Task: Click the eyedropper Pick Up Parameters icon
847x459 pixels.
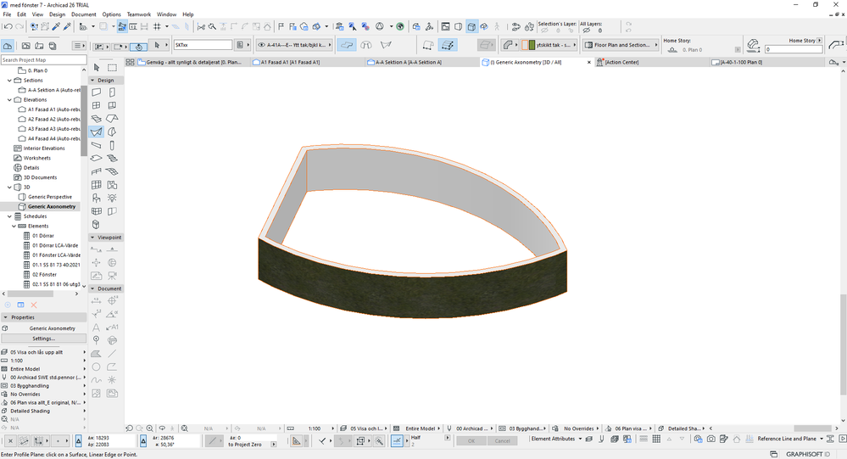Action: click(56, 26)
